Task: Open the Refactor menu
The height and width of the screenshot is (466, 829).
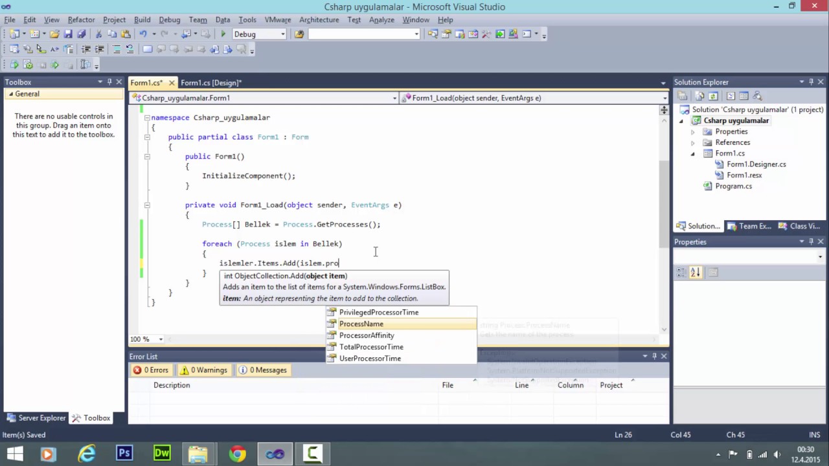Action: click(81, 19)
